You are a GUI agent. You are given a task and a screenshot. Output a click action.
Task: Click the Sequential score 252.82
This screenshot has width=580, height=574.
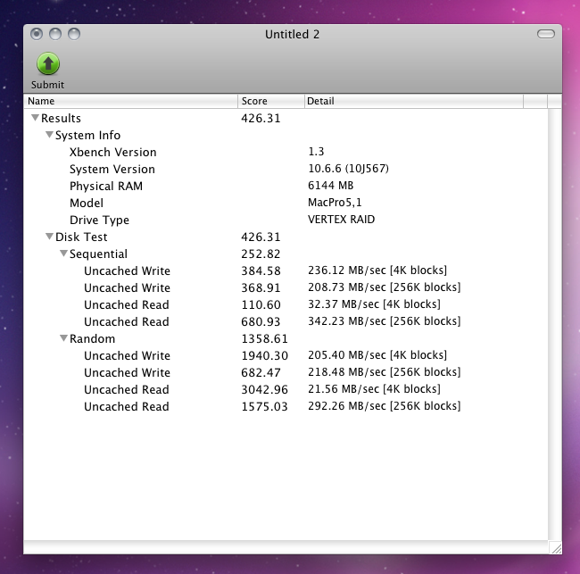pyautogui.click(x=261, y=254)
